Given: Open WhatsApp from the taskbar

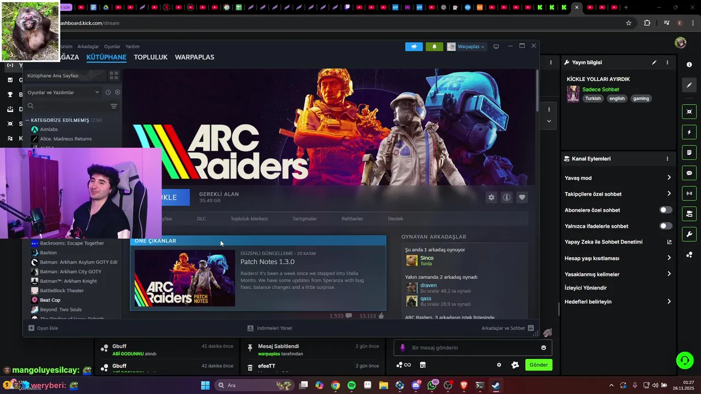Looking at the screenshot, I should coord(432,385).
